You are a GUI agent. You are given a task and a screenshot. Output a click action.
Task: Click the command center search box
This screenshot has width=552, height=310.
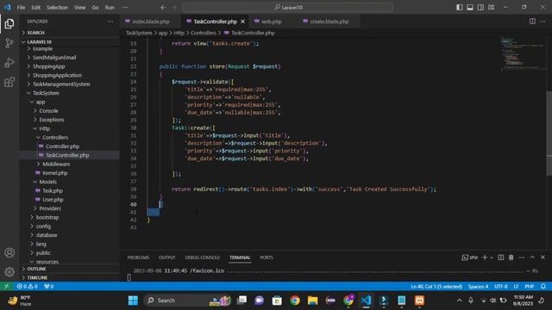coord(287,8)
